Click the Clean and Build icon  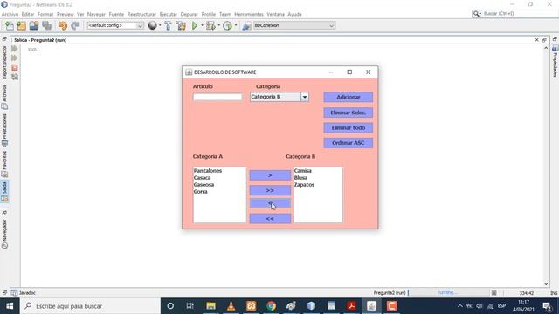click(181, 25)
